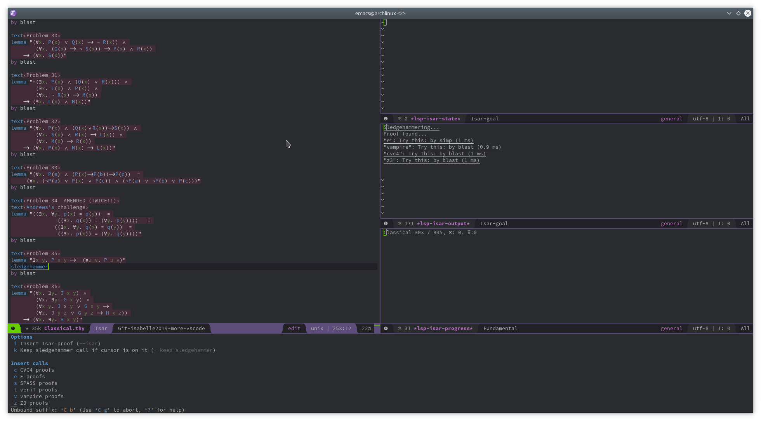
Task: Click the Isar major mode indicator
Action: tap(101, 329)
